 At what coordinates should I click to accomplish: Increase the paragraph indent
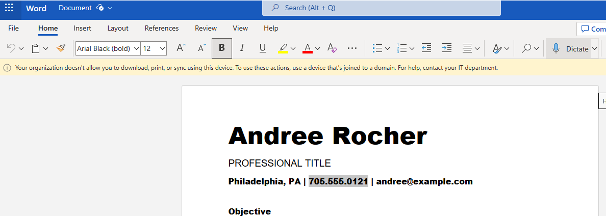coord(447,48)
